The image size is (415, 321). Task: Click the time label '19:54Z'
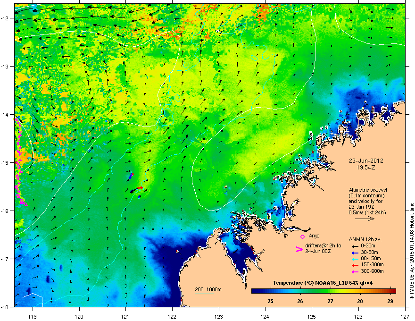pos(366,168)
